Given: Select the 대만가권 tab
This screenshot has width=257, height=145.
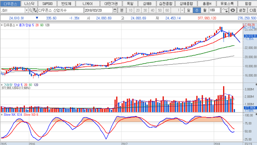Looking at the screenshot, I should point(111,4).
